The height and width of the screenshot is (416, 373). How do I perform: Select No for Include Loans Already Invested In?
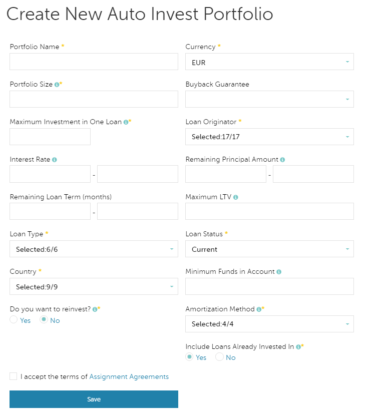click(220, 357)
